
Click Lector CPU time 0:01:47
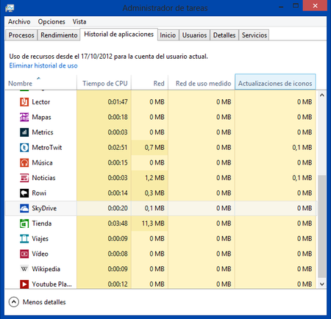(x=118, y=102)
